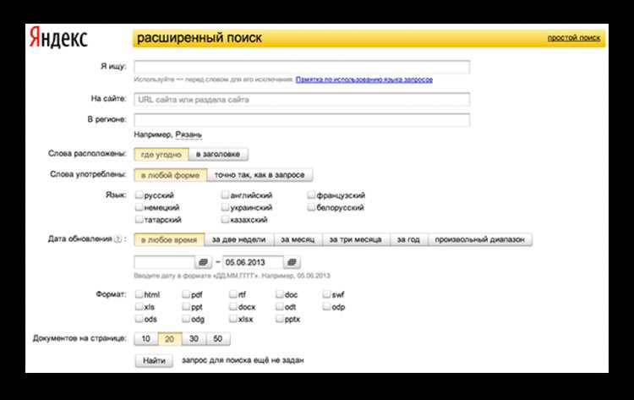Select the odg format checkbox

pyautogui.click(x=186, y=318)
